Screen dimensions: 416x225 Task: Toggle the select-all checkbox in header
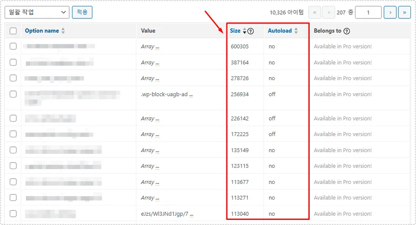coord(13,31)
